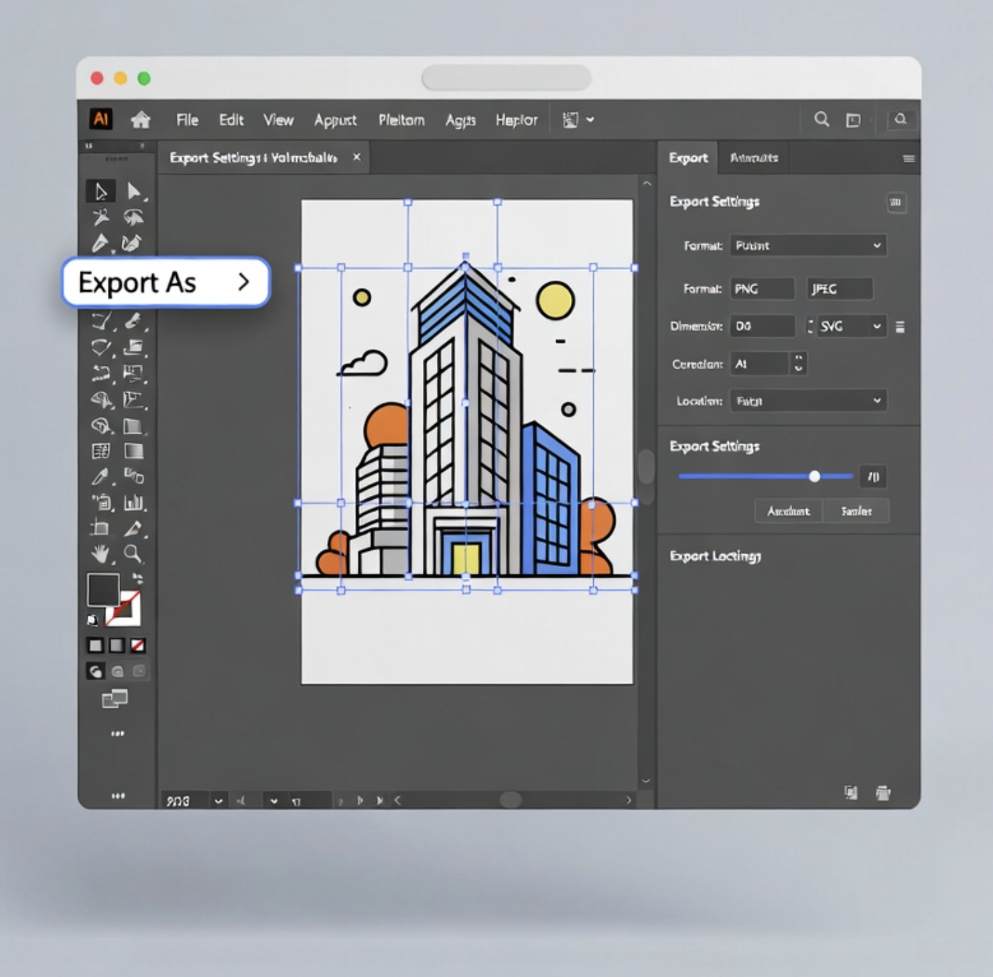The width and height of the screenshot is (993, 977).
Task: Open the File menu
Action: click(187, 120)
